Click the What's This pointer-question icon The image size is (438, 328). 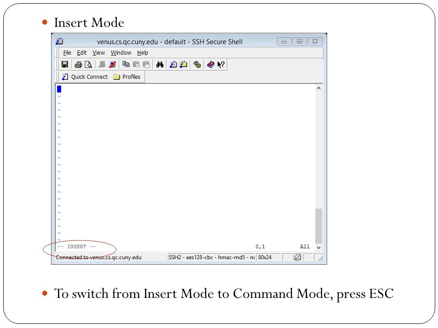click(221, 64)
